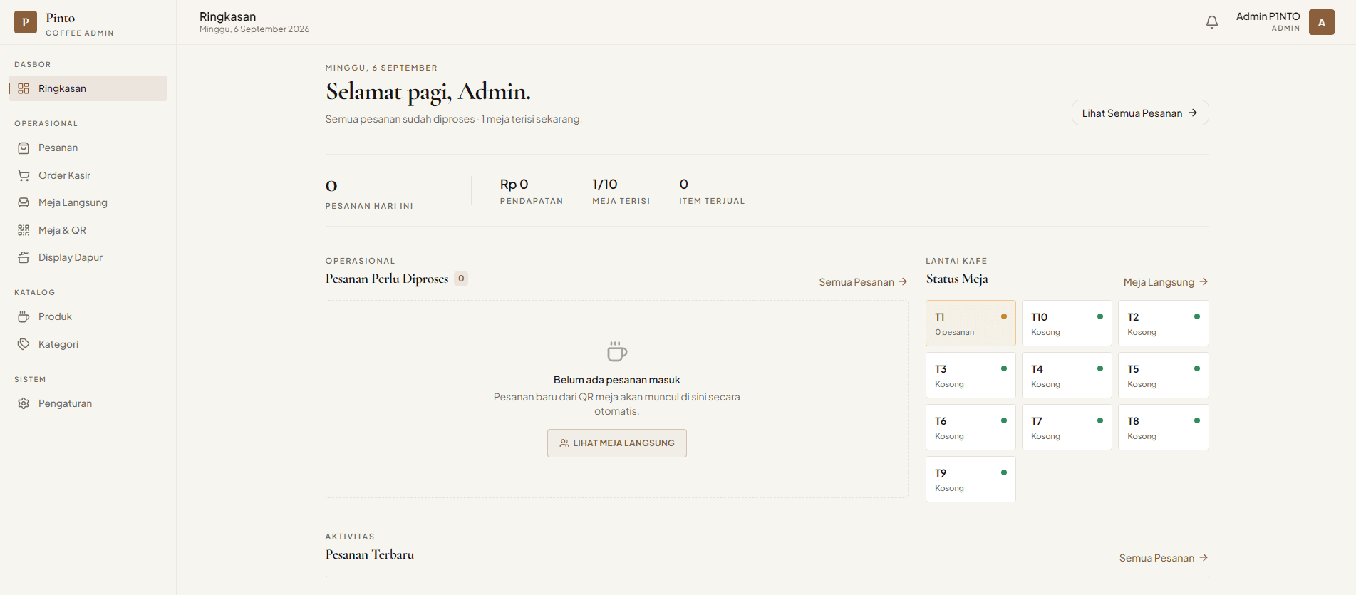Click the Display Dapur pot icon
The width and height of the screenshot is (1356, 595).
[x=24, y=257]
